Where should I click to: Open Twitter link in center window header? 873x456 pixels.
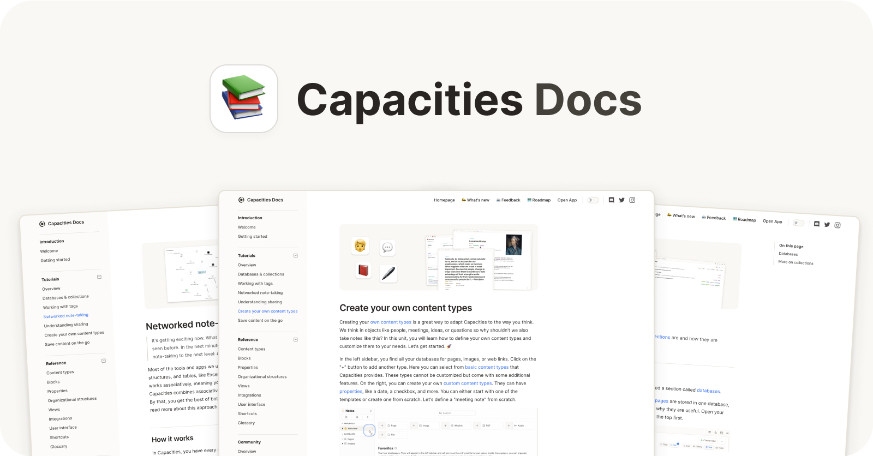[x=621, y=200]
